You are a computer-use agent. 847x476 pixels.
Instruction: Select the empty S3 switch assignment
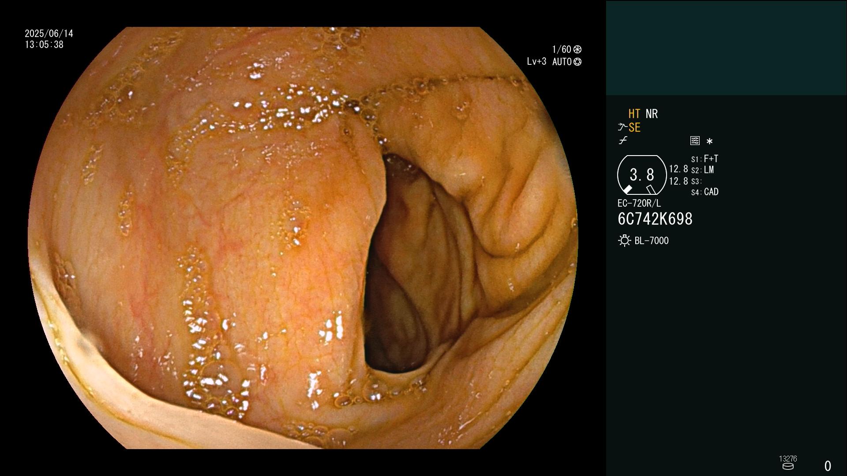point(697,181)
